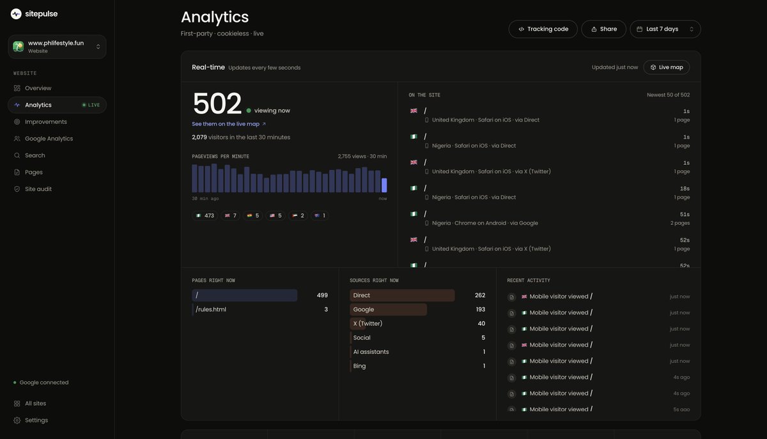Click the arrow icon after live map link
The image size is (767, 439).
tap(264, 124)
